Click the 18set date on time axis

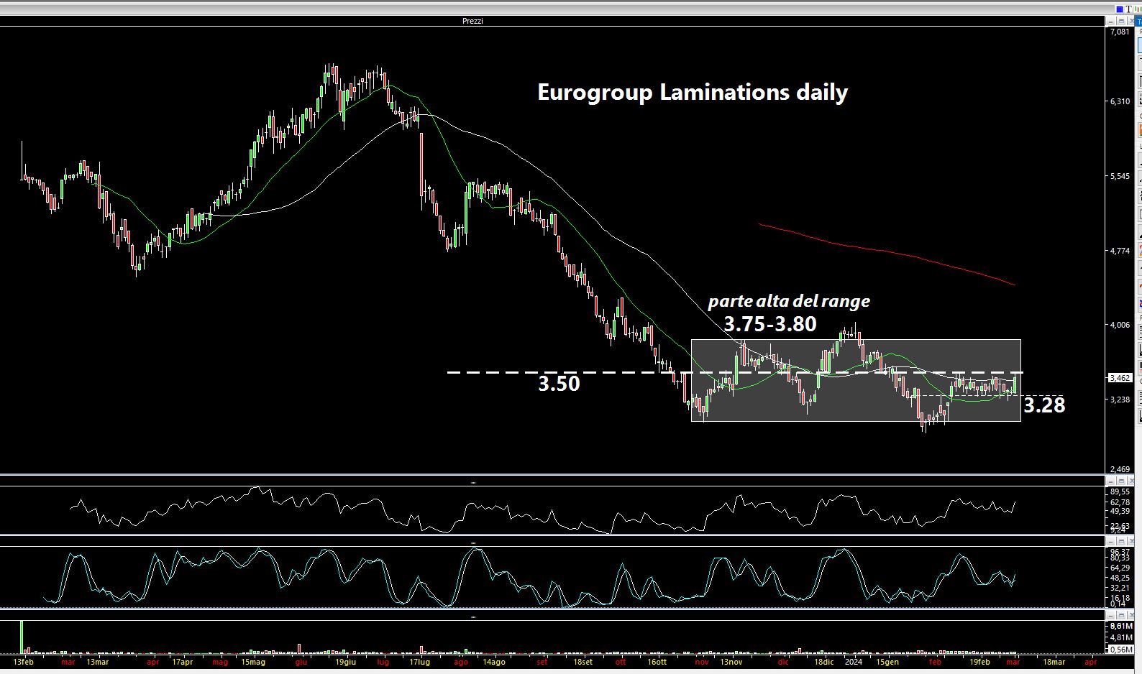click(x=583, y=662)
